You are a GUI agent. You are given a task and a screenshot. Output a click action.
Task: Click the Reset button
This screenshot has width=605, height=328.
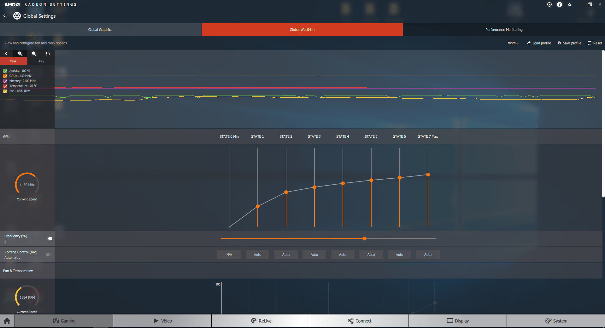pyautogui.click(x=595, y=43)
